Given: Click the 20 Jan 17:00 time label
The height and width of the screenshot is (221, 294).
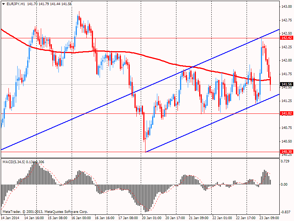Looking at the screenshot, I should pos(175,218).
